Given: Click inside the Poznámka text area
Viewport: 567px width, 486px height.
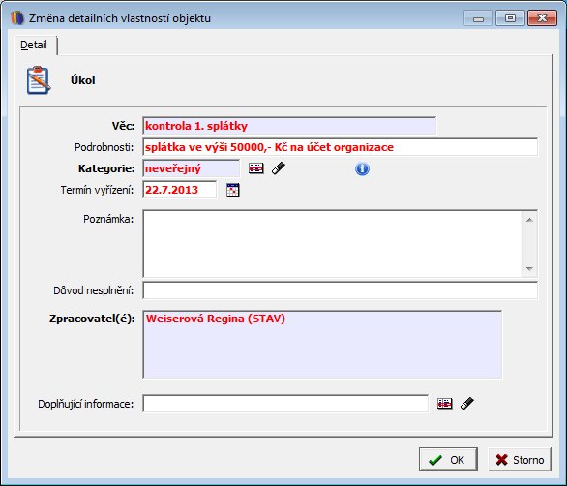Looking at the screenshot, I should (332, 244).
